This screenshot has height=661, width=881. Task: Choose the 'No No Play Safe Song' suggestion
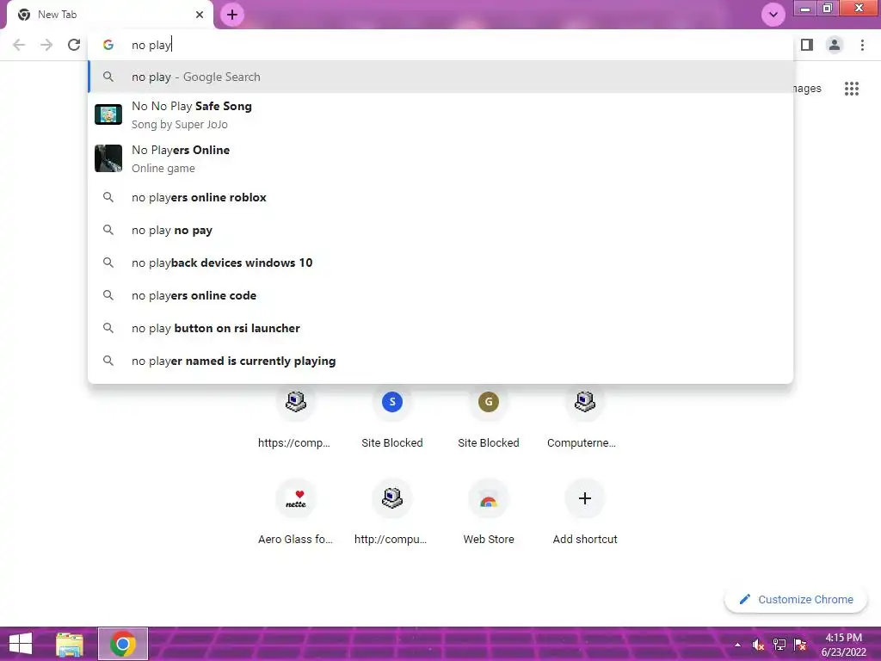point(441,114)
